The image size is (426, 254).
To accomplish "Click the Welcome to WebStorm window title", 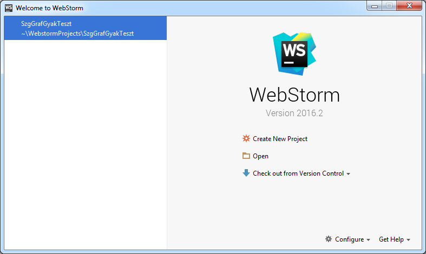I will point(49,8).
